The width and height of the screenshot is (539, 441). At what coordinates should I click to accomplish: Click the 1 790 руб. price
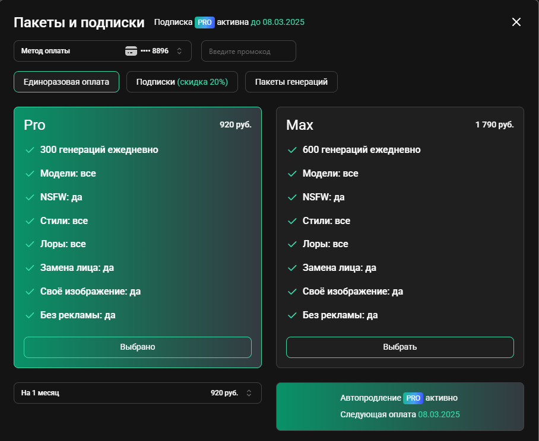494,124
